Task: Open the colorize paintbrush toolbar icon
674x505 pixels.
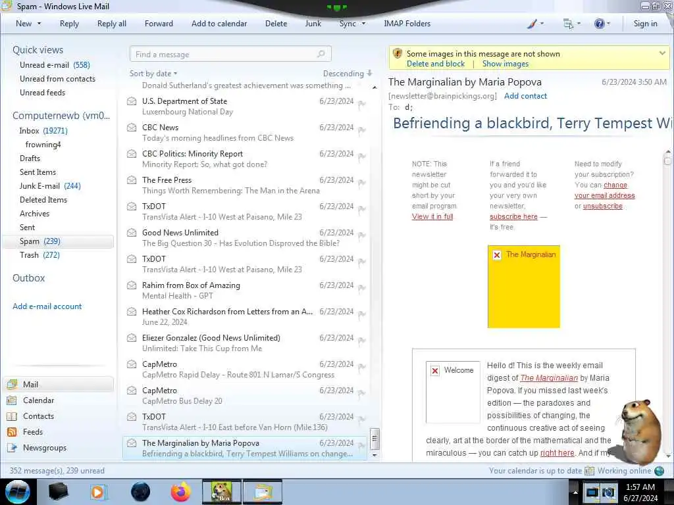Action: [x=532, y=24]
